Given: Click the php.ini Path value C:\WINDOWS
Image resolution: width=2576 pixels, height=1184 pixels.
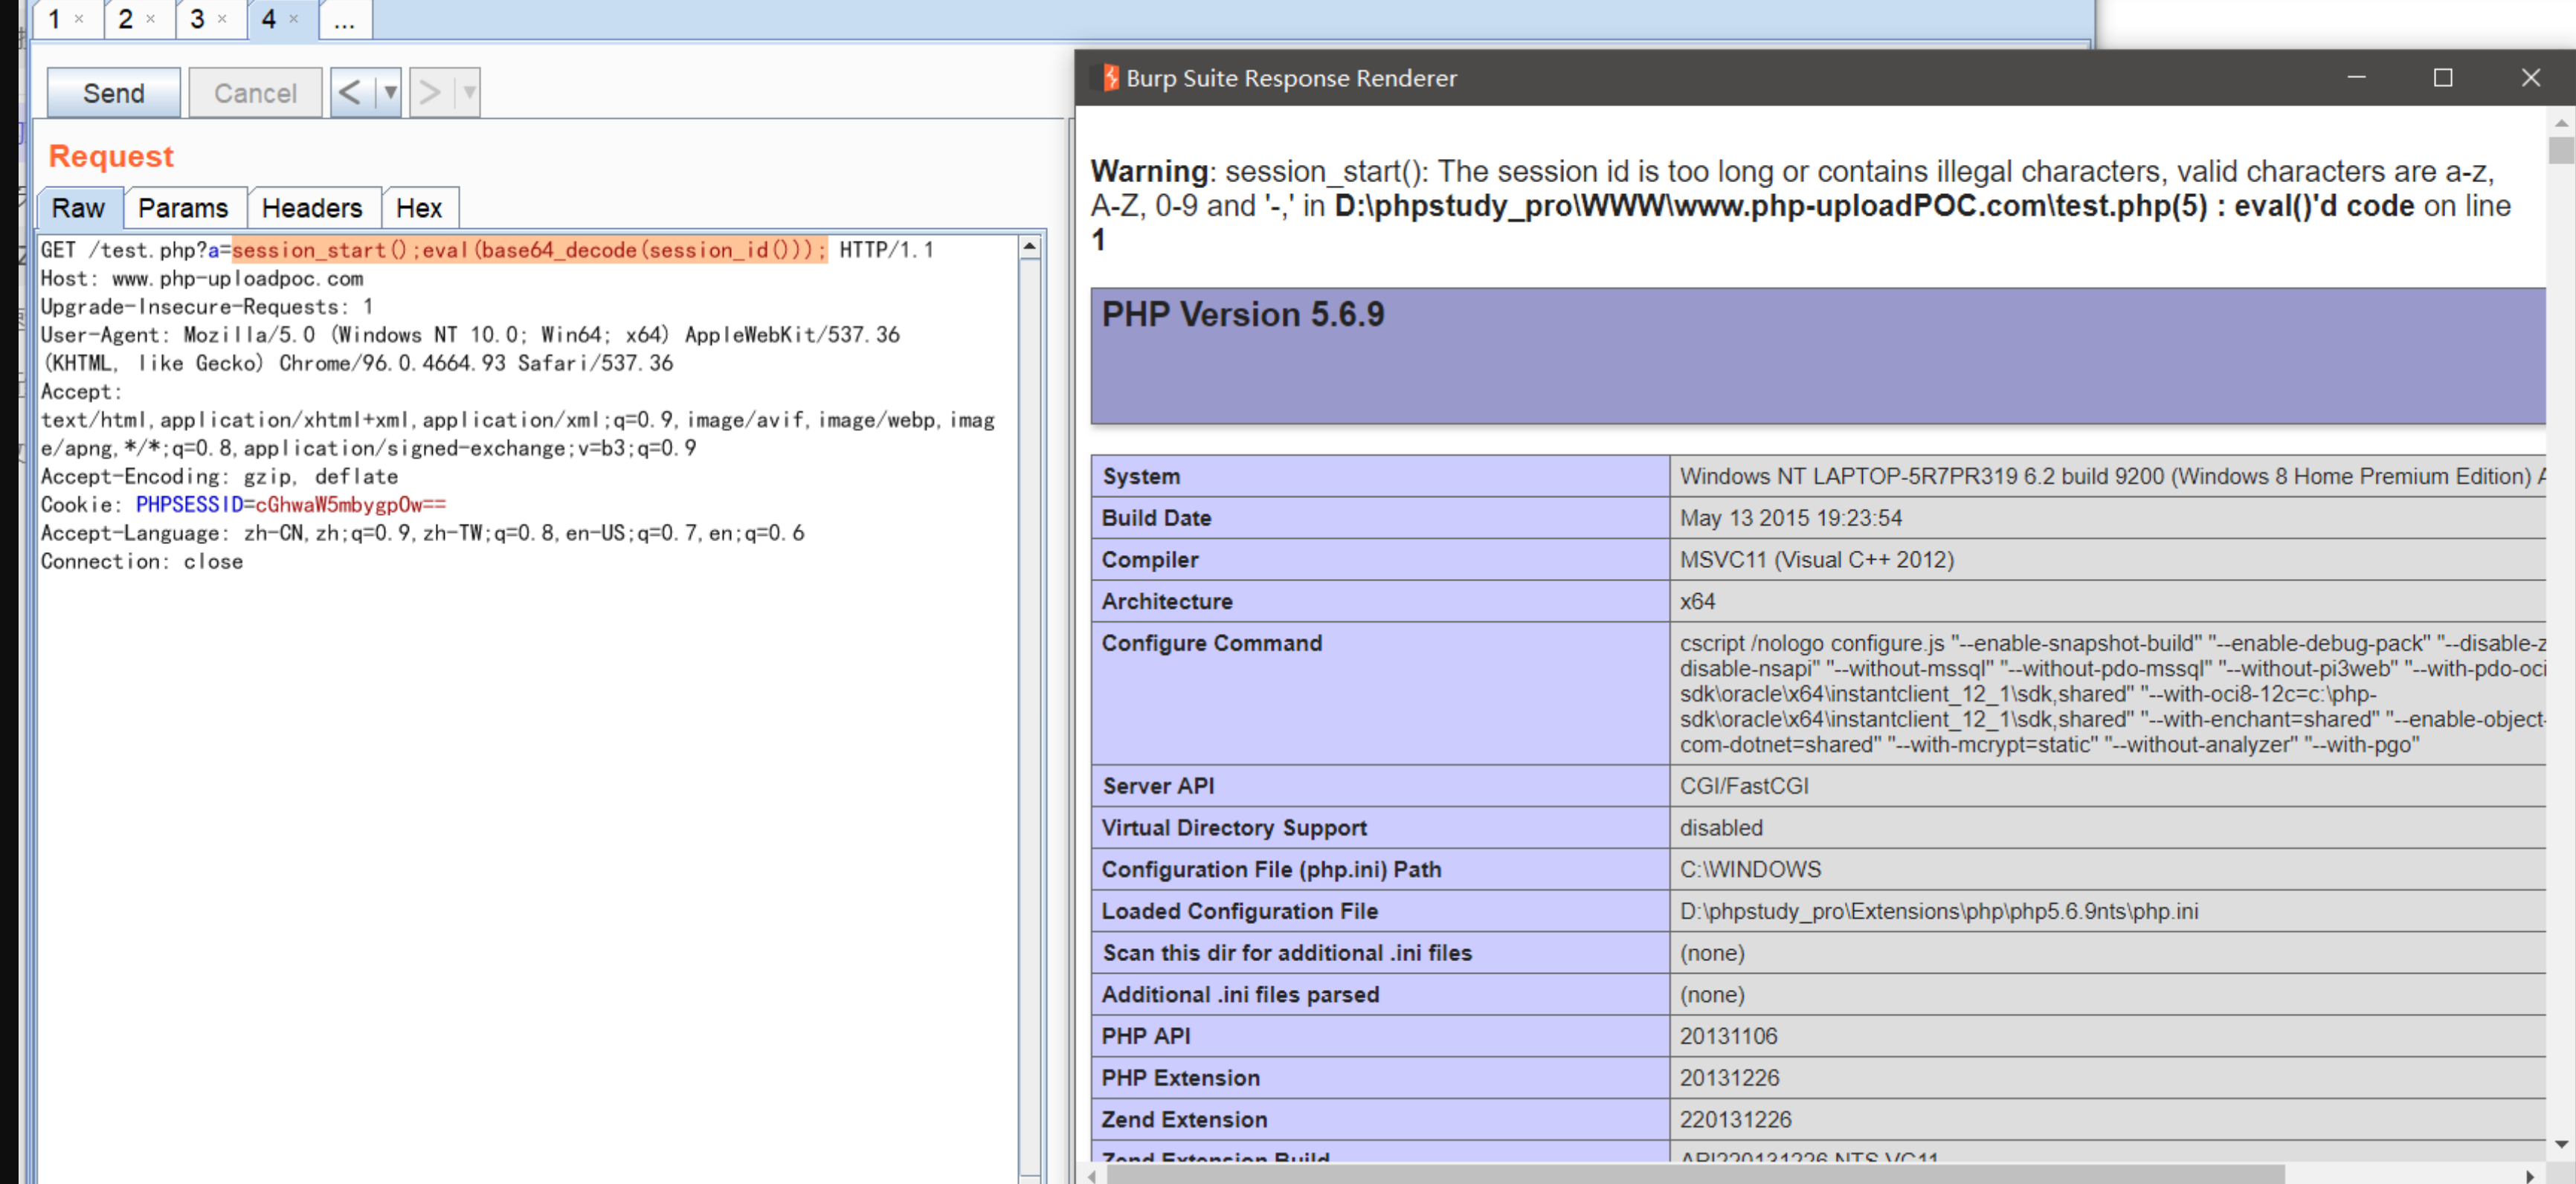Looking at the screenshot, I should click(x=1750, y=870).
